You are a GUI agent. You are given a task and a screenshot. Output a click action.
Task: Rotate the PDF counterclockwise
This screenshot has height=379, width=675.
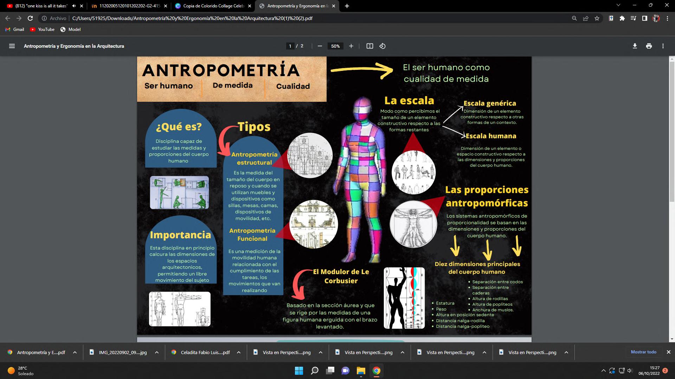click(x=382, y=46)
